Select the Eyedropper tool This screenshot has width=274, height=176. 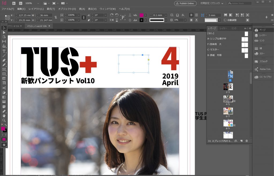click(4, 111)
